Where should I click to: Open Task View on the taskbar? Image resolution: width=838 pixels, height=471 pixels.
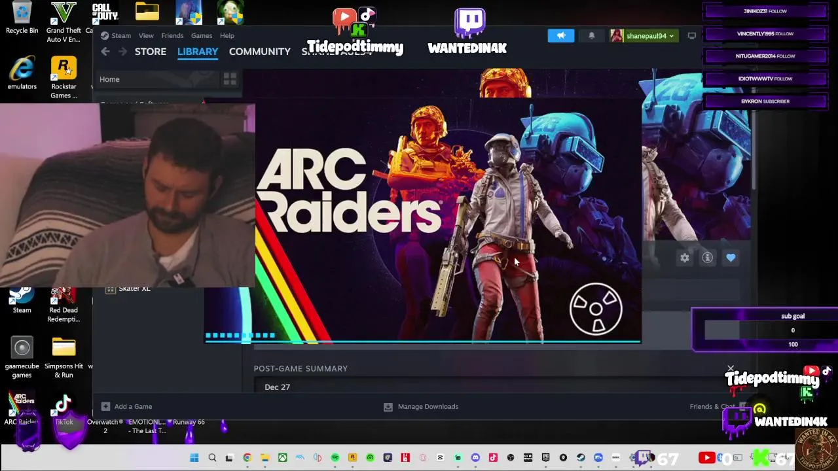tap(229, 458)
